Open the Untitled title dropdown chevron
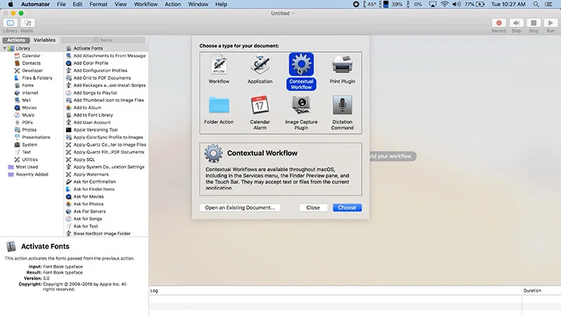This screenshot has width=561, height=316. pyautogui.click(x=293, y=13)
